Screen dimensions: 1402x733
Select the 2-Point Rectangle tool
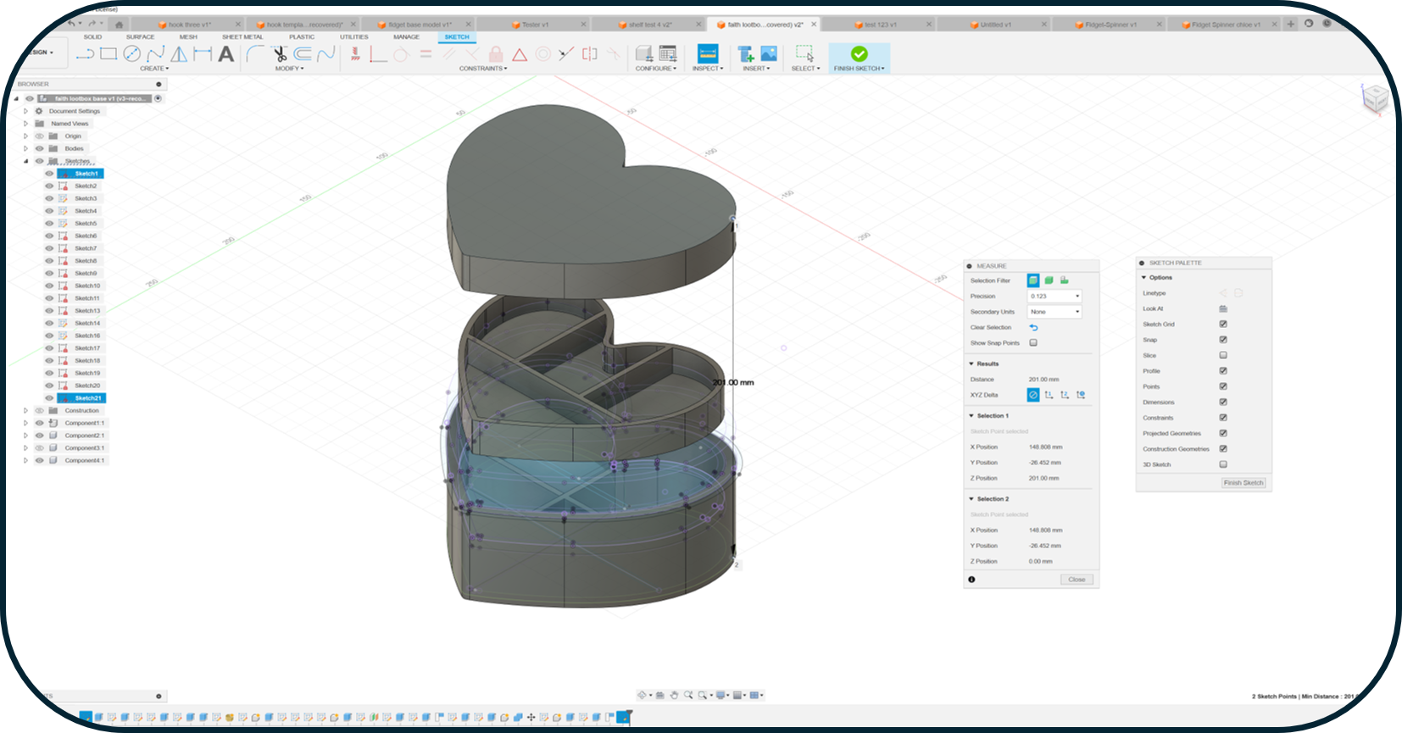coord(108,54)
